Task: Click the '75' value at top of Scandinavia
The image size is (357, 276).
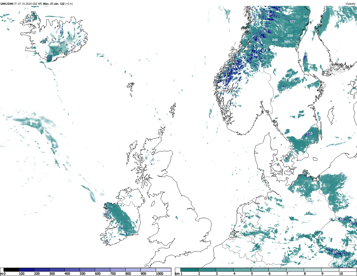Action: [280, 10]
